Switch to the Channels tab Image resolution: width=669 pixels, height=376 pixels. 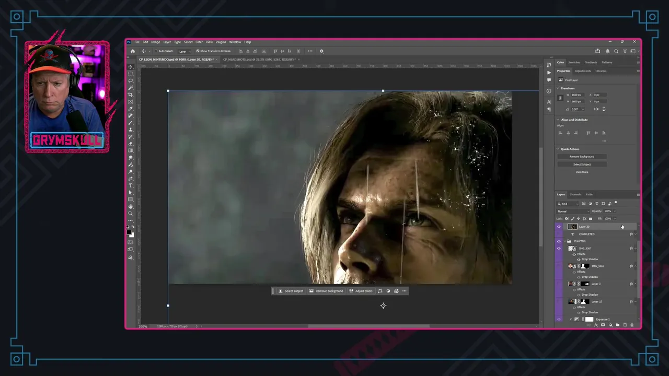tap(575, 194)
